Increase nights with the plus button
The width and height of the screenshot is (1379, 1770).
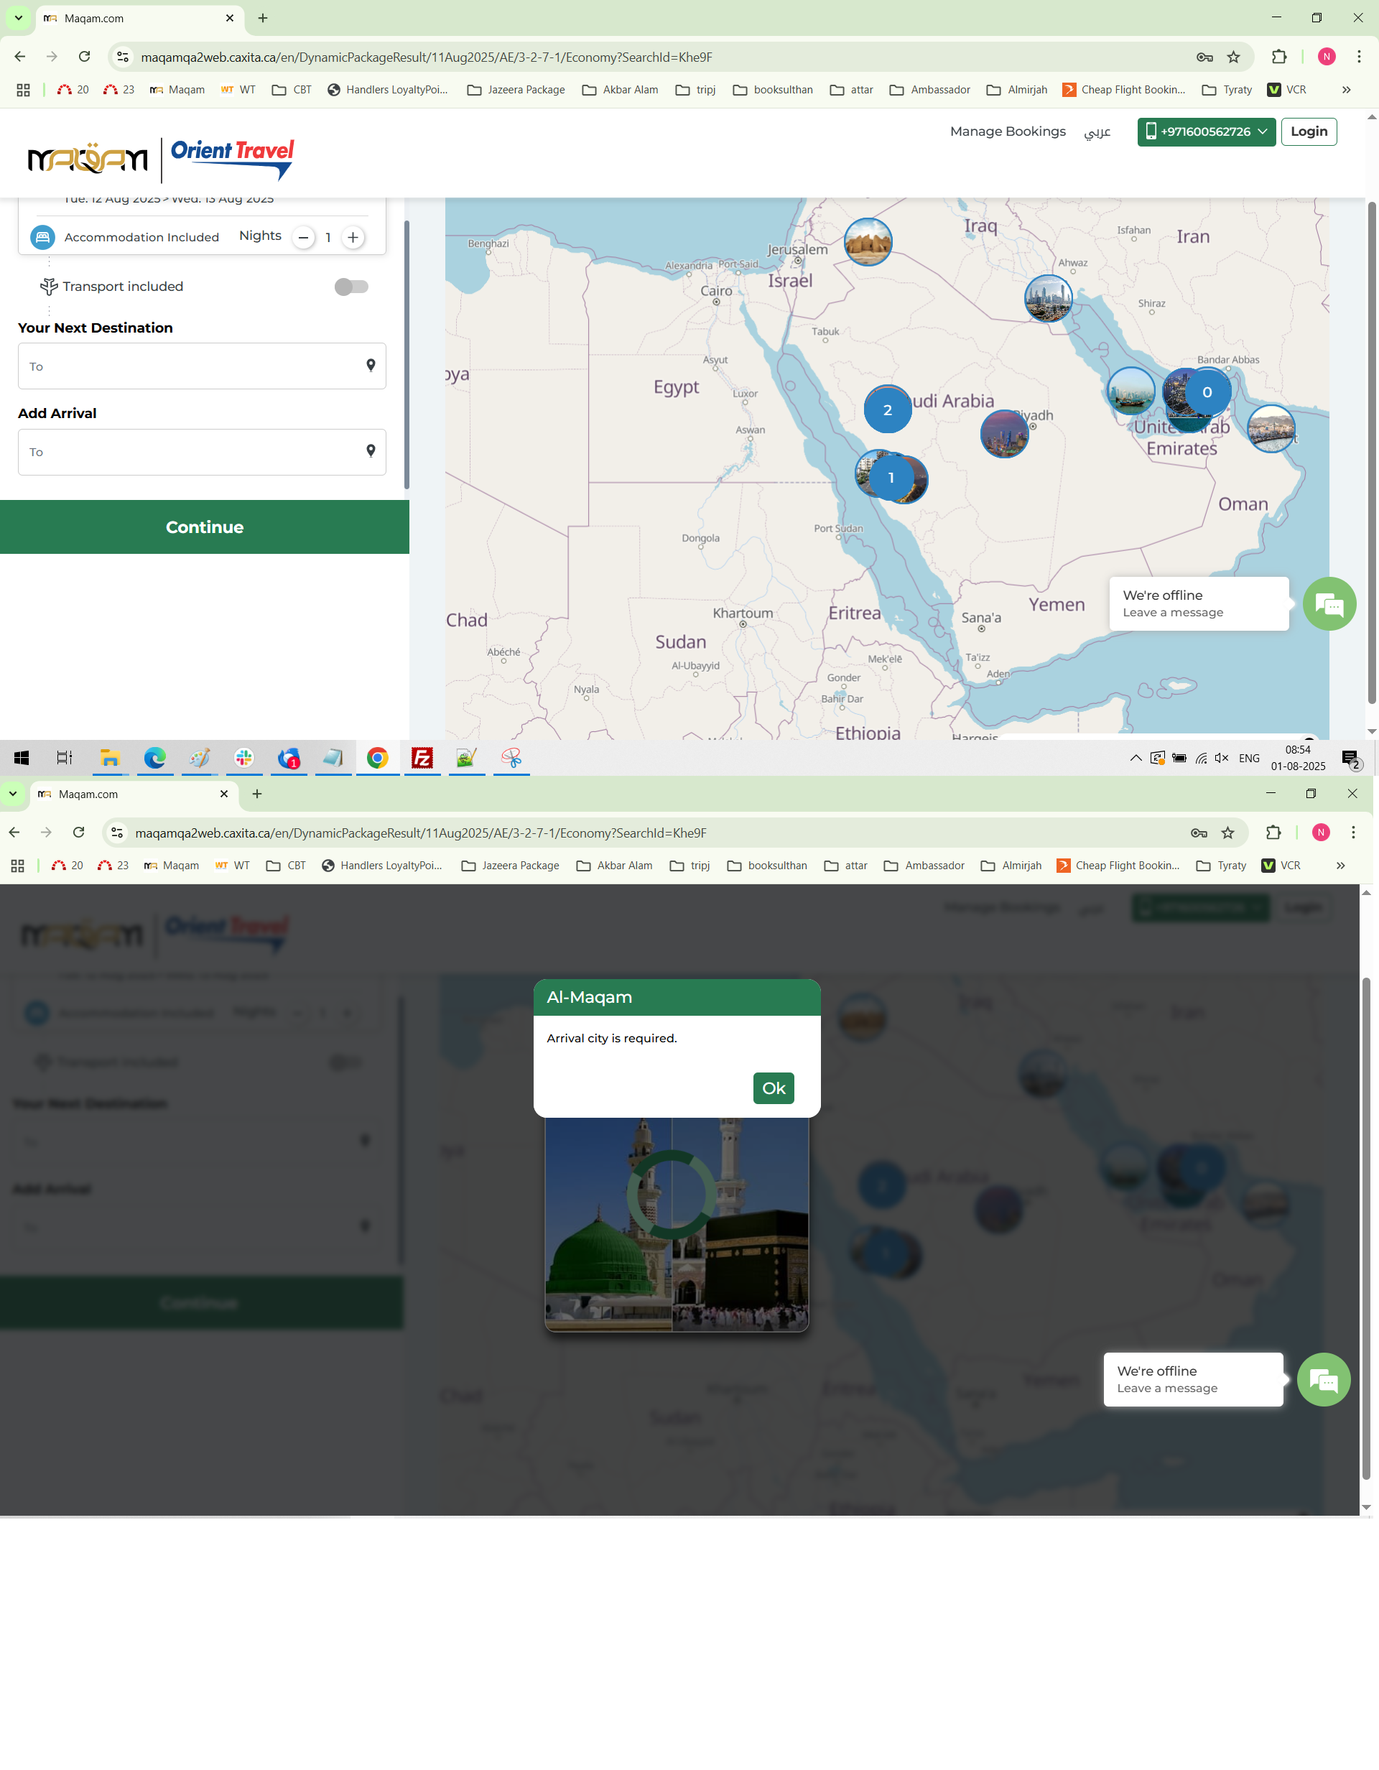point(353,238)
